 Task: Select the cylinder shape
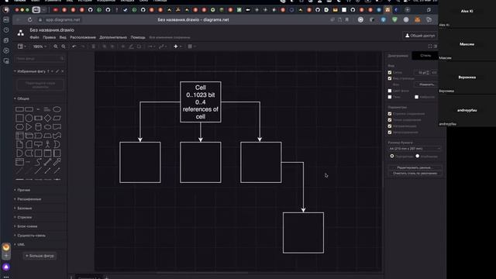pyautogui.click(x=38, y=127)
